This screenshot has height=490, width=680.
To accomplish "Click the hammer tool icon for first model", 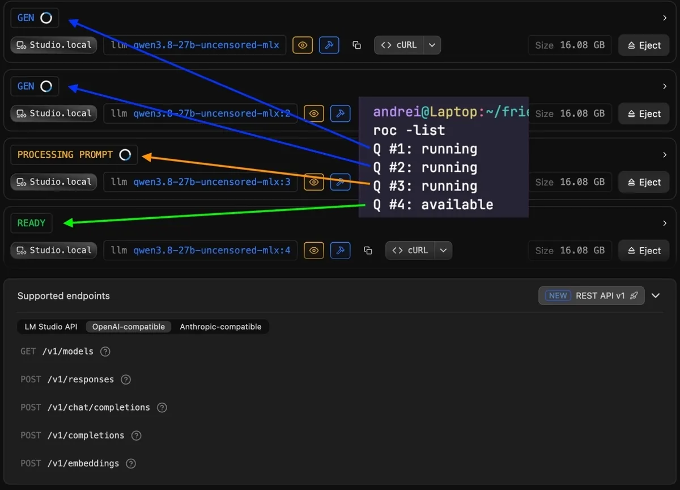I will tap(329, 45).
